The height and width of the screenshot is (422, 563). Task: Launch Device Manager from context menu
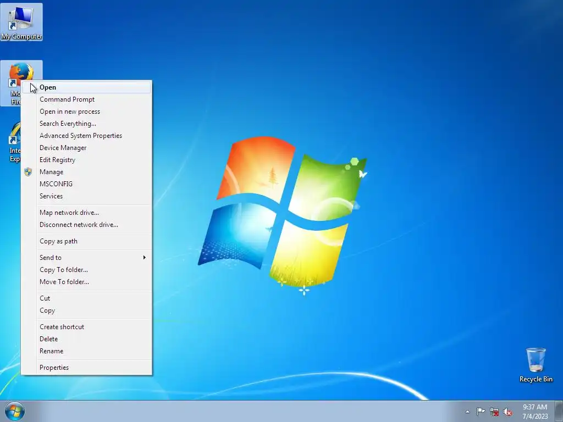point(86,148)
